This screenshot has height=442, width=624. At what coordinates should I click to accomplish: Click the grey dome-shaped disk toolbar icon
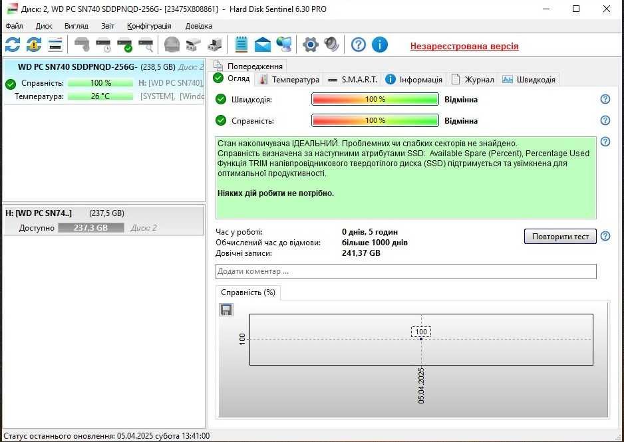tap(172, 45)
